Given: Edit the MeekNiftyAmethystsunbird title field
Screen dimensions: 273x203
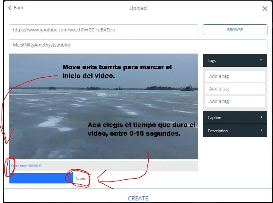Looking at the screenshot, I should point(138,45).
